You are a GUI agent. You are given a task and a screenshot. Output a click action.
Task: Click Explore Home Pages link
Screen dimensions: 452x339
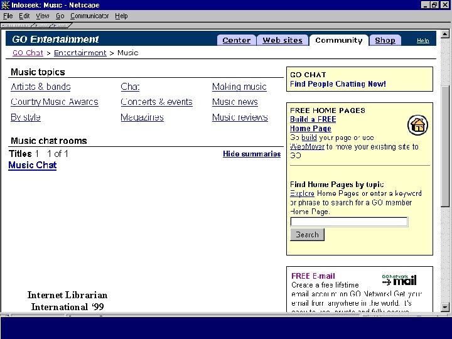coord(302,193)
